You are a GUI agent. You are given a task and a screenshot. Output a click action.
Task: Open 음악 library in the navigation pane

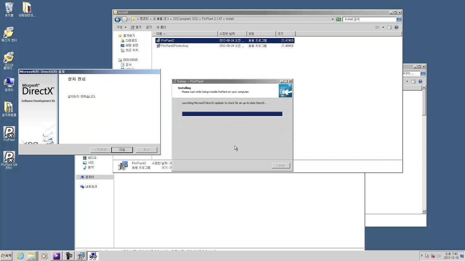[x=88, y=167]
